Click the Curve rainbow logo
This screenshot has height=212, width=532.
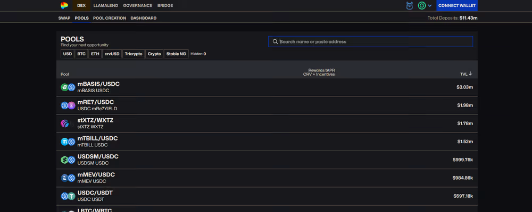(64, 5)
